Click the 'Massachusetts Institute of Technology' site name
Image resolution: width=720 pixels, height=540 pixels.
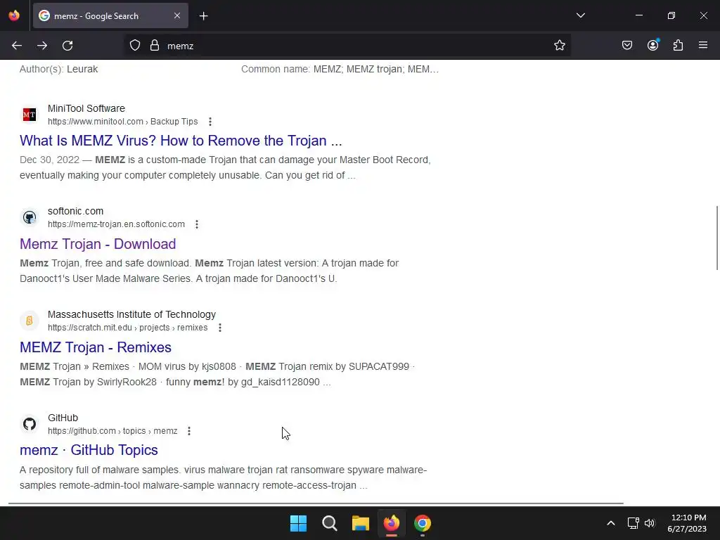(x=131, y=314)
